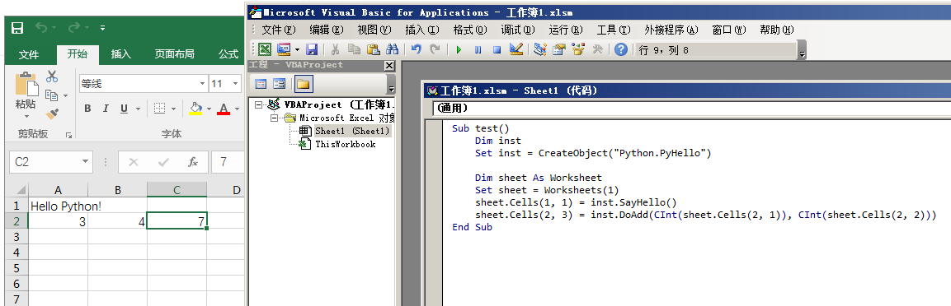Open the 调试 menu in the VBA editor
The width and height of the screenshot is (951, 306).
pyautogui.click(x=518, y=30)
